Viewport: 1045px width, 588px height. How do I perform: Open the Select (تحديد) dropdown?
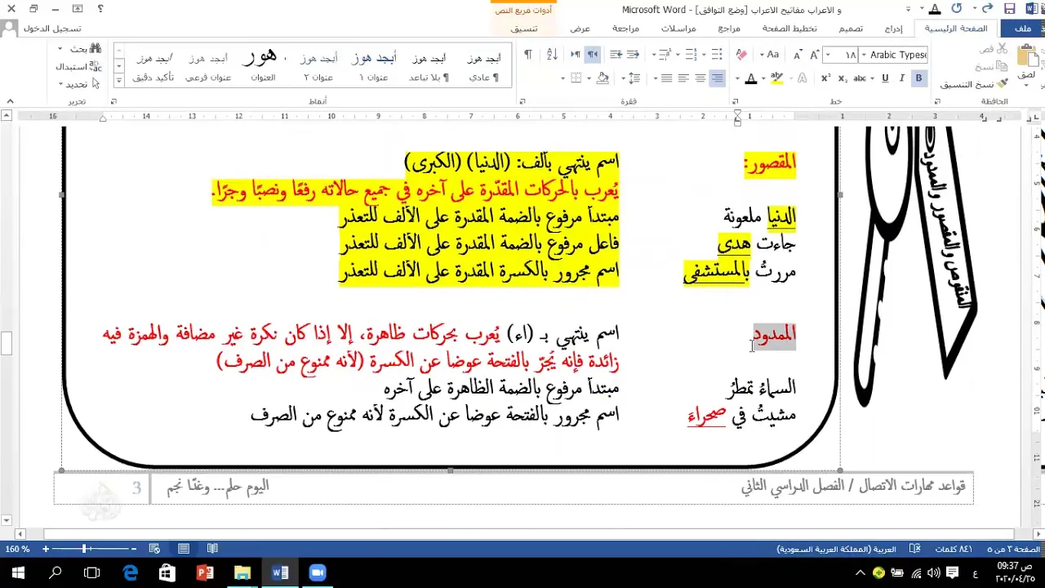(x=78, y=84)
